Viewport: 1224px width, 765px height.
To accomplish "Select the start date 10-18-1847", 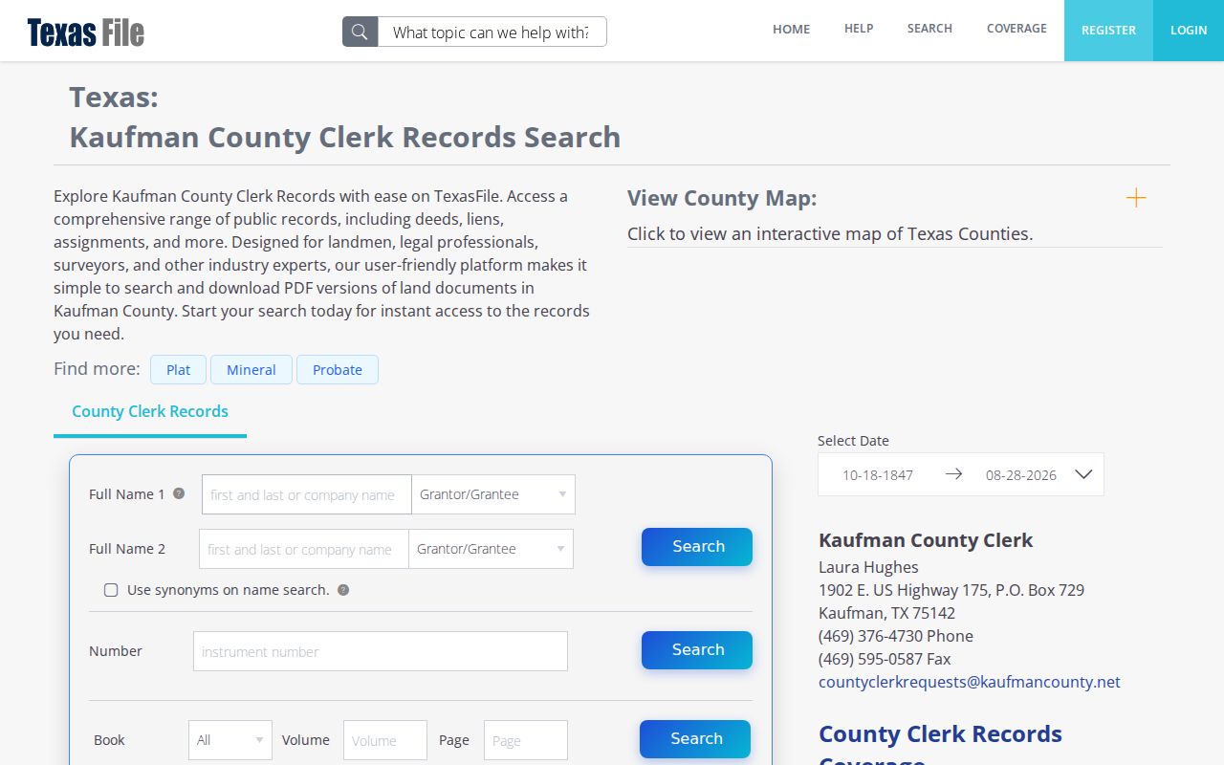I will pyautogui.click(x=878, y=474).
